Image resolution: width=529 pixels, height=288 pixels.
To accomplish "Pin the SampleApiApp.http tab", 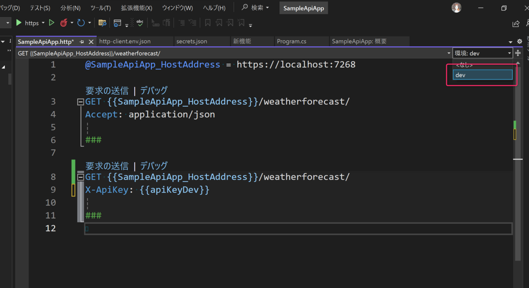I will (82, 42).
